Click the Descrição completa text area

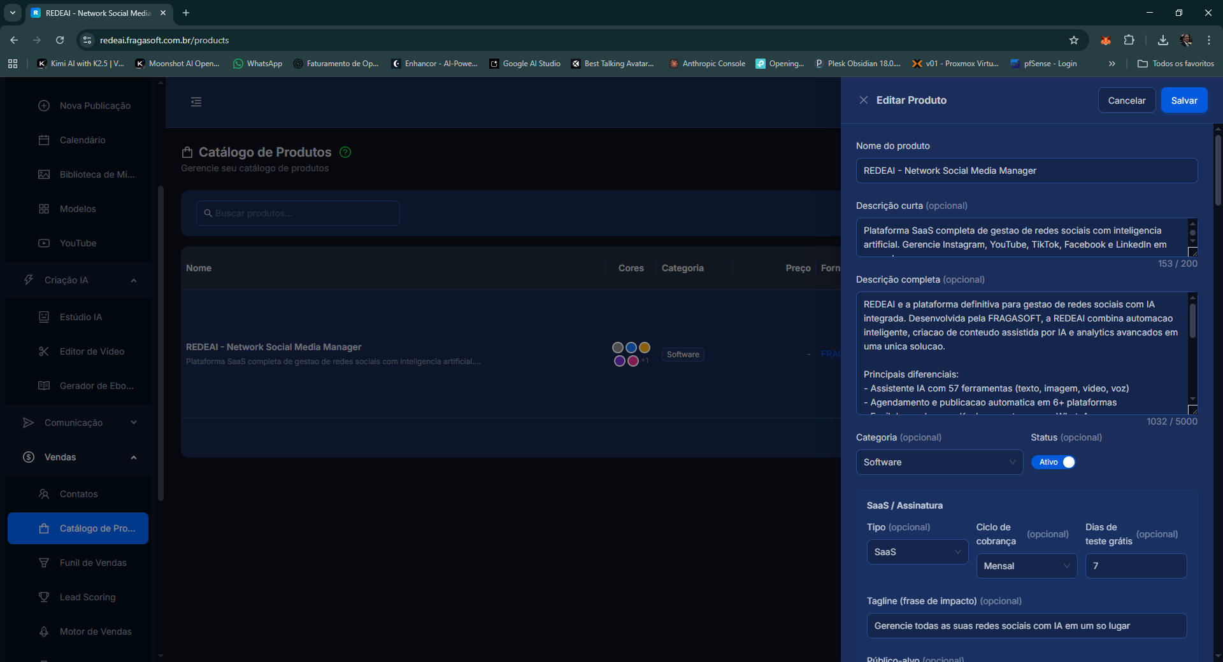[1022, 353]
